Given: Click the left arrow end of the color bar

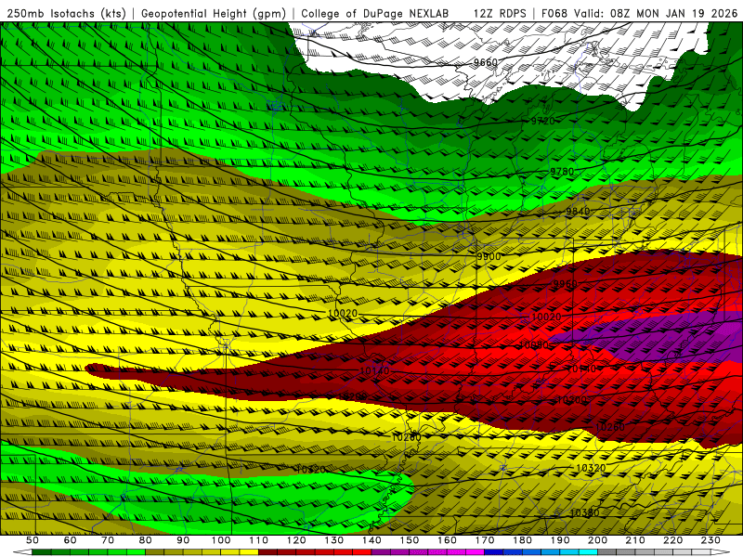Looking at the screenshot, I should [x=22, y=552].
